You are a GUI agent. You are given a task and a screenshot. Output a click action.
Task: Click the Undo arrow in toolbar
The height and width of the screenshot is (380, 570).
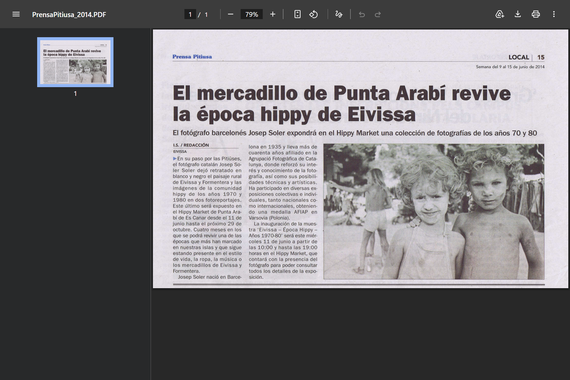pos(362,14)
